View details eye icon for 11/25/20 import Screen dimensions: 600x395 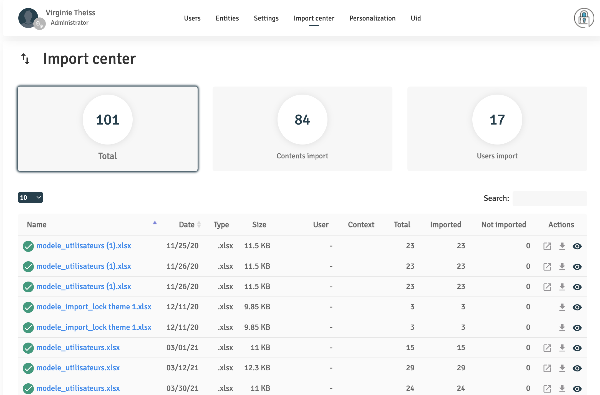point(577,246)
